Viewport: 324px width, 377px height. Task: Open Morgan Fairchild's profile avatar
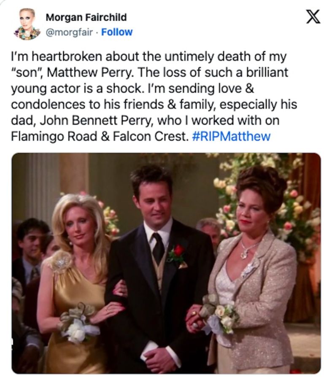click(27, 24)
